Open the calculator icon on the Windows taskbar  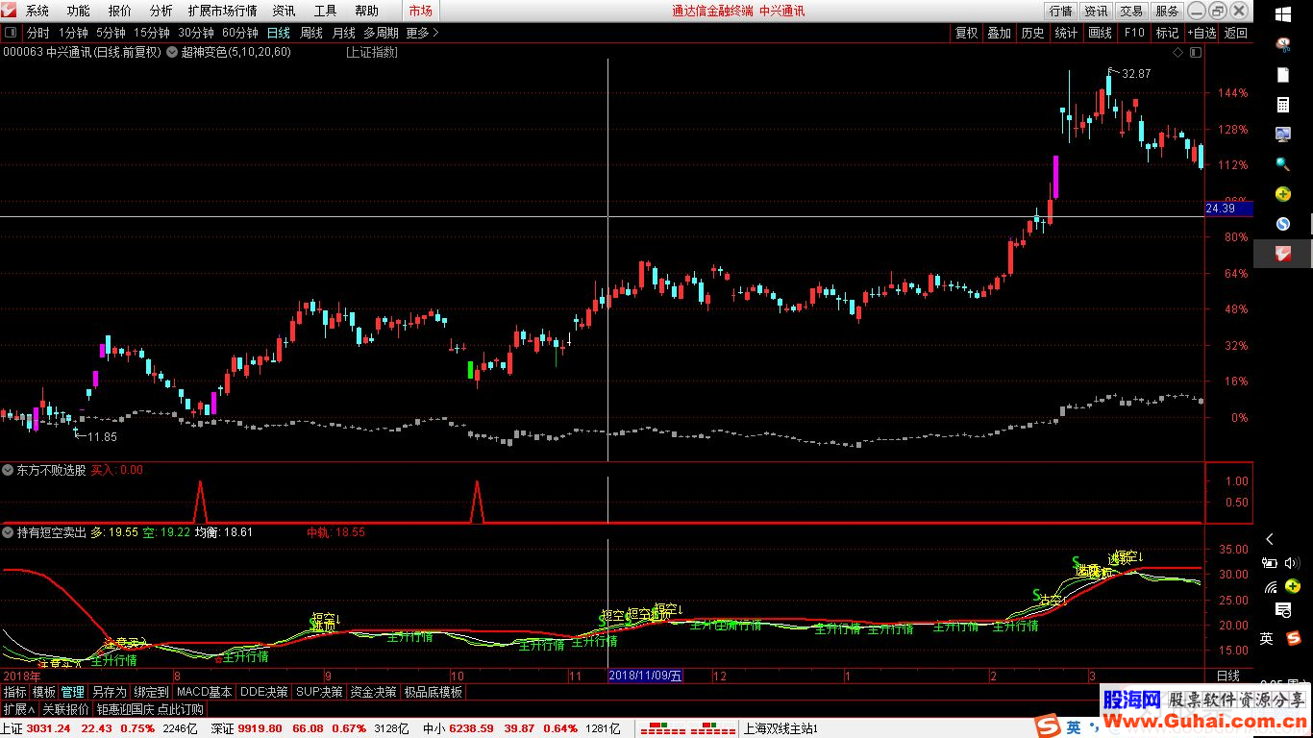coord(1283,104)
